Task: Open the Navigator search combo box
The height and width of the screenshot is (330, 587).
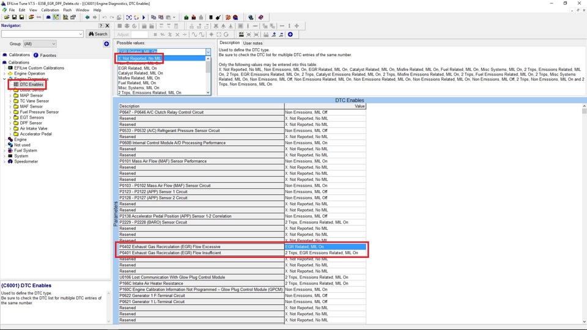Action: [x=42, y=34]
